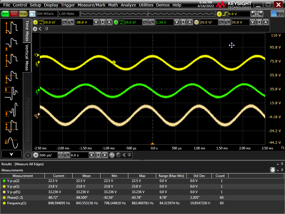This screenshot has width=285, height=214.
Task: Zero the horizontal position with 0 button
Action: pos(98,155)
